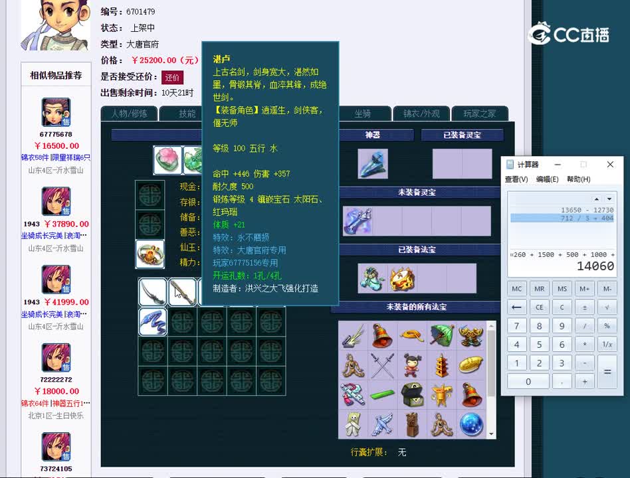
Task: Click calculator square root button
Action: (x=607, y=307)
